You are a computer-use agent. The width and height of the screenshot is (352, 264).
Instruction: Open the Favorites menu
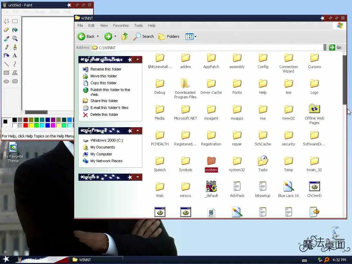pos(121,25)
